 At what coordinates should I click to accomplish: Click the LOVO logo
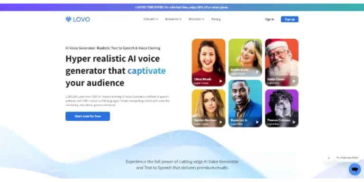click(x=78, y=19)
